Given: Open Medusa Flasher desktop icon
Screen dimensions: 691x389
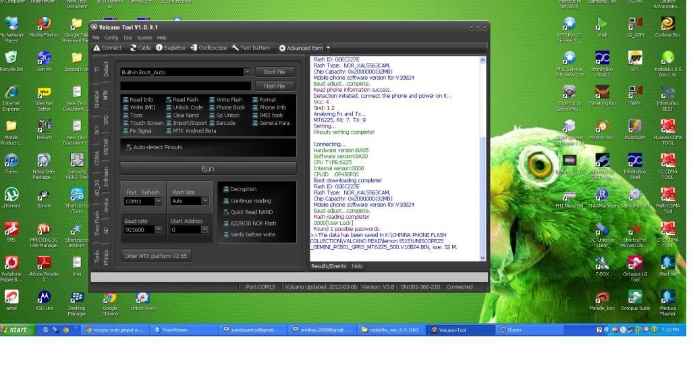Looking at the screenshot, I should [x=667, y=303].
